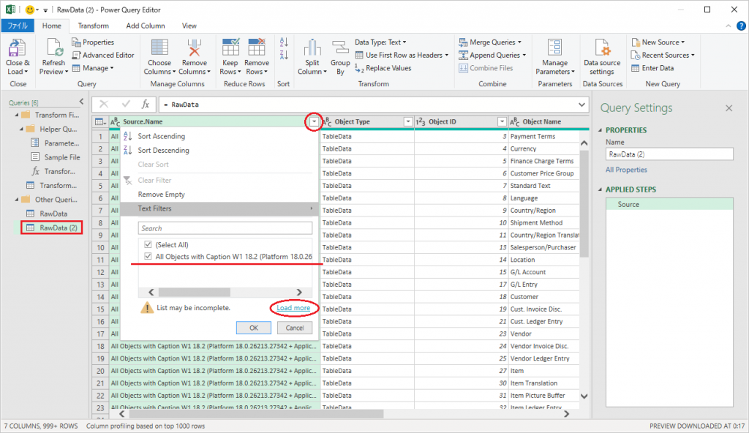Sort ascending using the ribbon A-Z icon

point(284,42)
